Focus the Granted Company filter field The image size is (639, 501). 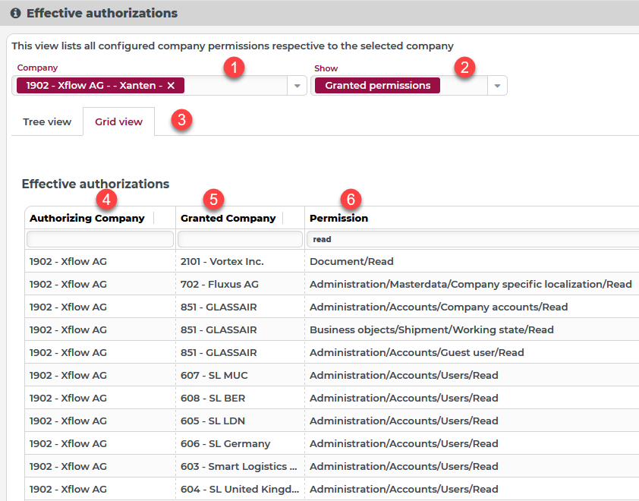point(240,239)
